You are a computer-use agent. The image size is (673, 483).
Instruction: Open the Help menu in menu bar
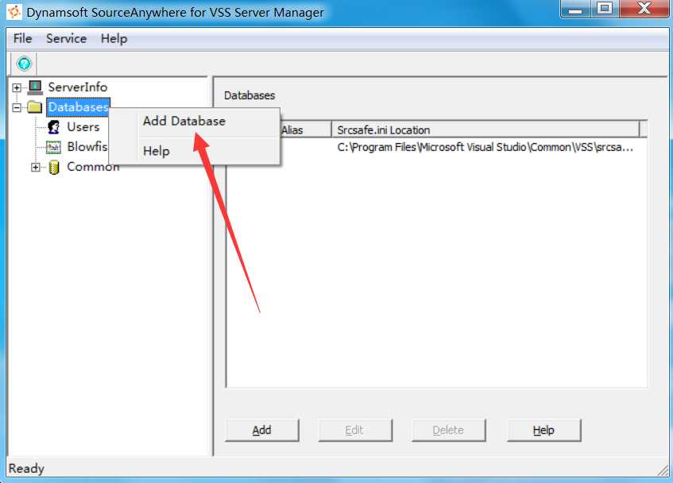coord(114,39)
